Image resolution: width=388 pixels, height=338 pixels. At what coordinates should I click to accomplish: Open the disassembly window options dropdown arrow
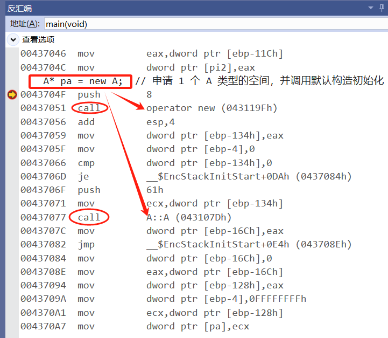pyautogui.click(x=370, y=8)
